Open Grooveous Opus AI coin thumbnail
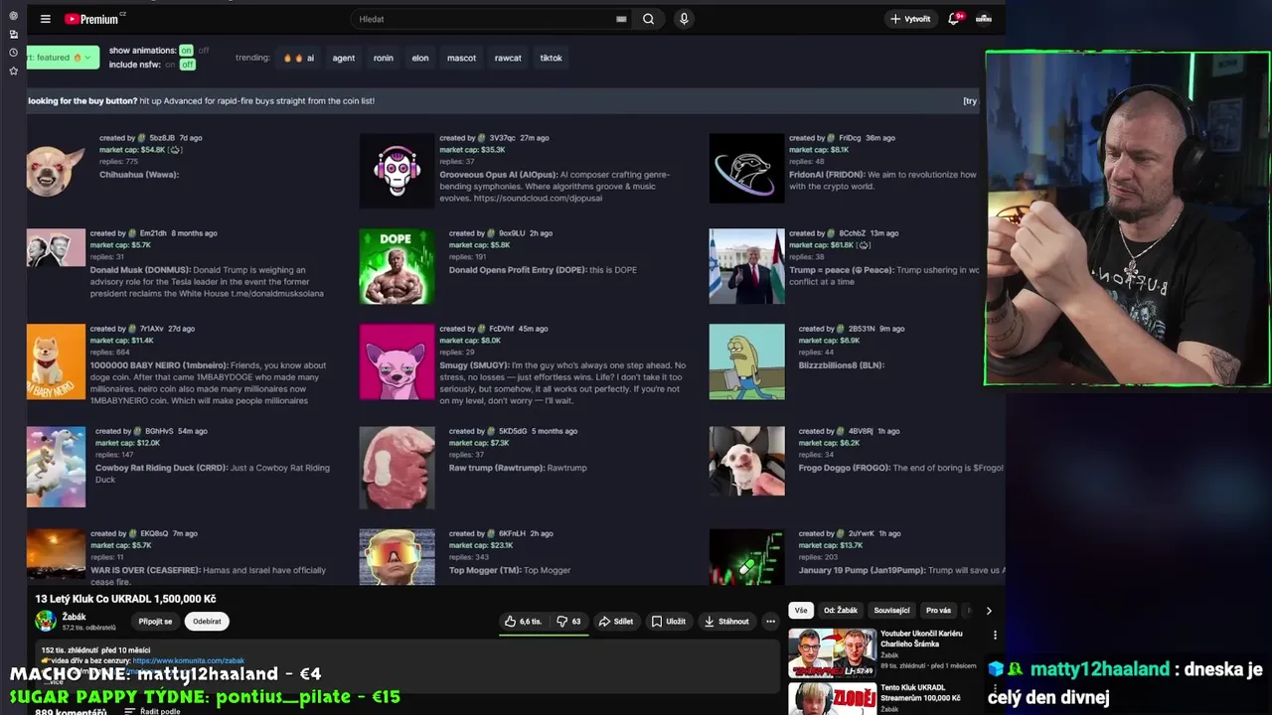The image size is (1272, 715). click(397, 170)
